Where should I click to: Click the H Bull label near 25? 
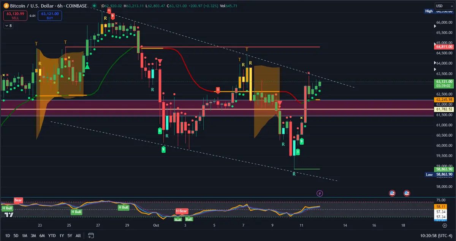pos(76,212)
